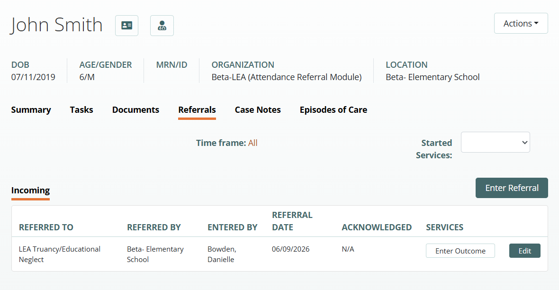This screenshot has height=290, width=559.
Task: Select the Referrals tab
Action: pos(197,110)
